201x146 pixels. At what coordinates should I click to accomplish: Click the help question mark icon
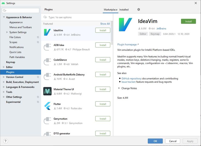click(x=6, y=141)
